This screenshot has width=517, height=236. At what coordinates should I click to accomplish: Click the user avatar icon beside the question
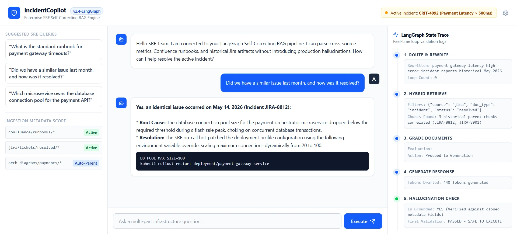pos(374,79)
